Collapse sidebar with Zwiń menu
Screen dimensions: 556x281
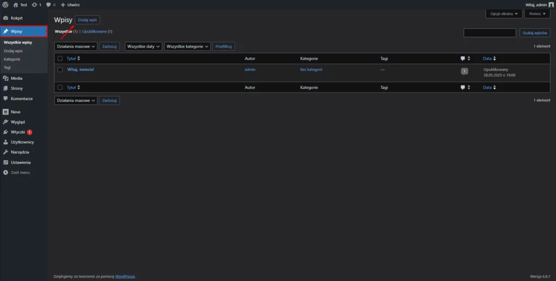click(x=20, y=172)
